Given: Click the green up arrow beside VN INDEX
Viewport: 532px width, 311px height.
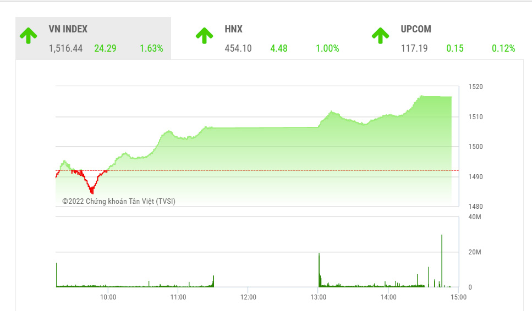Looking at the screenshot, I should click(x=28, y=35).
